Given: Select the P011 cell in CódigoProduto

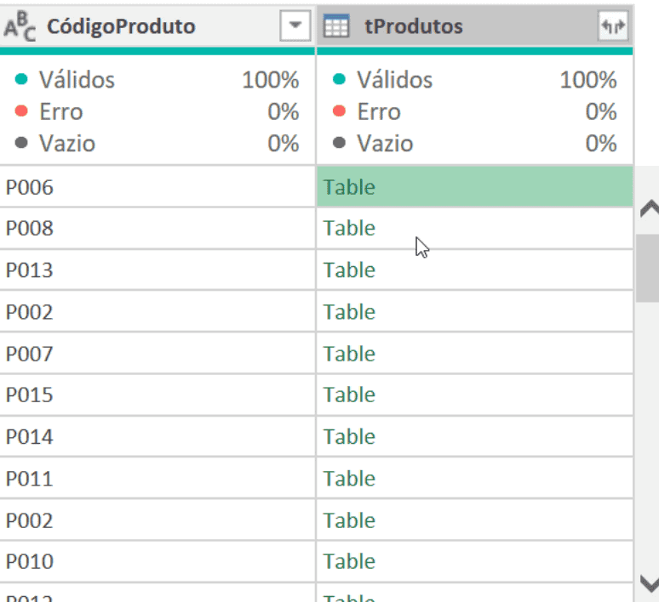Looking at the screenshot, I should coord(30,478).
